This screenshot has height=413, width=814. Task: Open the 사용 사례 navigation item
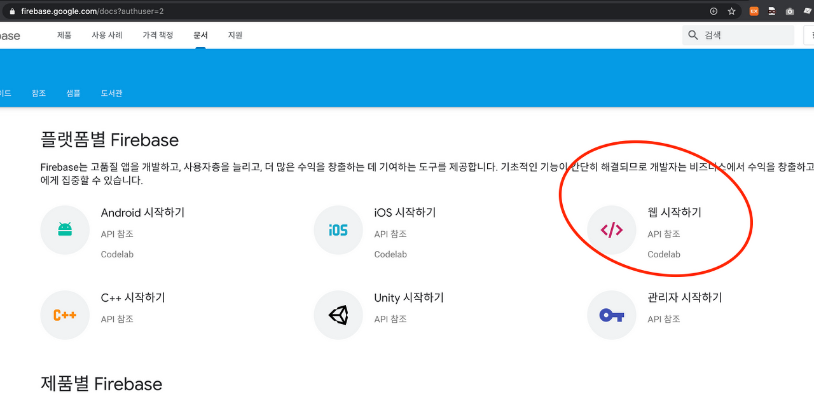(x=107, y=35)
